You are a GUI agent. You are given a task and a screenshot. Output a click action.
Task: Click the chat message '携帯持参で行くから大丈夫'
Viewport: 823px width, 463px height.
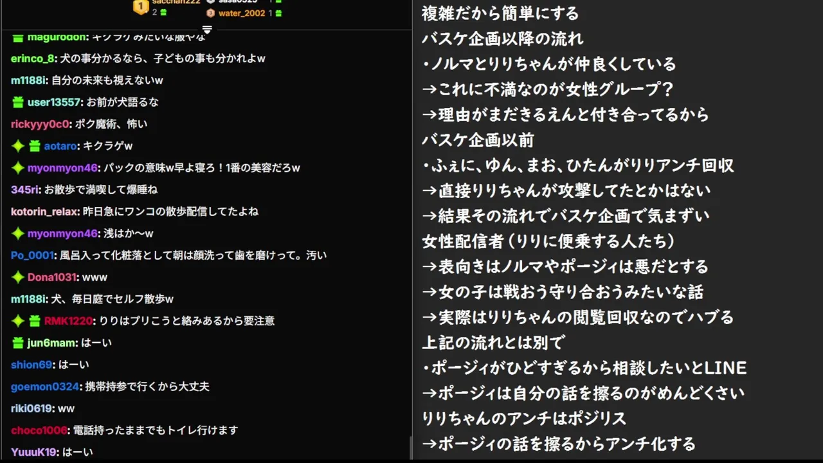pos(147,386)
